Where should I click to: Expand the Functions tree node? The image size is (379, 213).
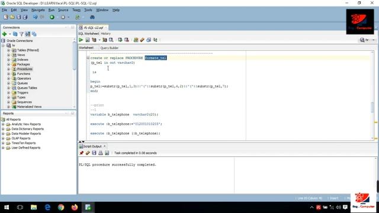pos(8,73)
